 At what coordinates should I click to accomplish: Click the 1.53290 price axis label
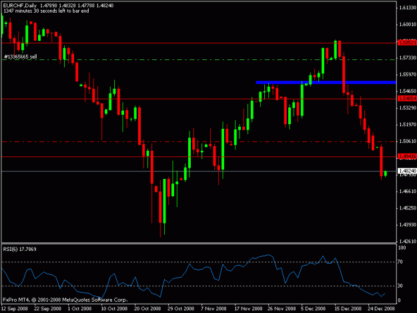408,107
